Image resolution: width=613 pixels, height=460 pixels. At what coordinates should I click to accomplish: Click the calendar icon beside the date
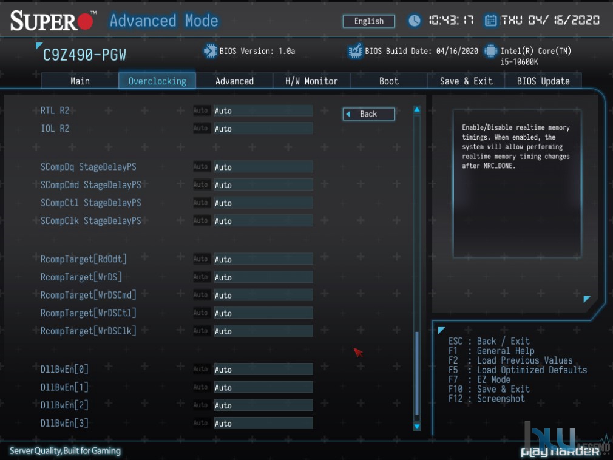490,20
